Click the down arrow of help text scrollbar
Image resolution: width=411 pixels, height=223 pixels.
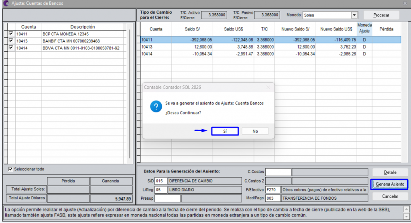tap(406, 217)
